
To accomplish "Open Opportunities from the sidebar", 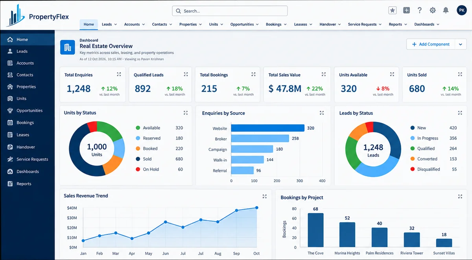I will (x=28, y=111).
